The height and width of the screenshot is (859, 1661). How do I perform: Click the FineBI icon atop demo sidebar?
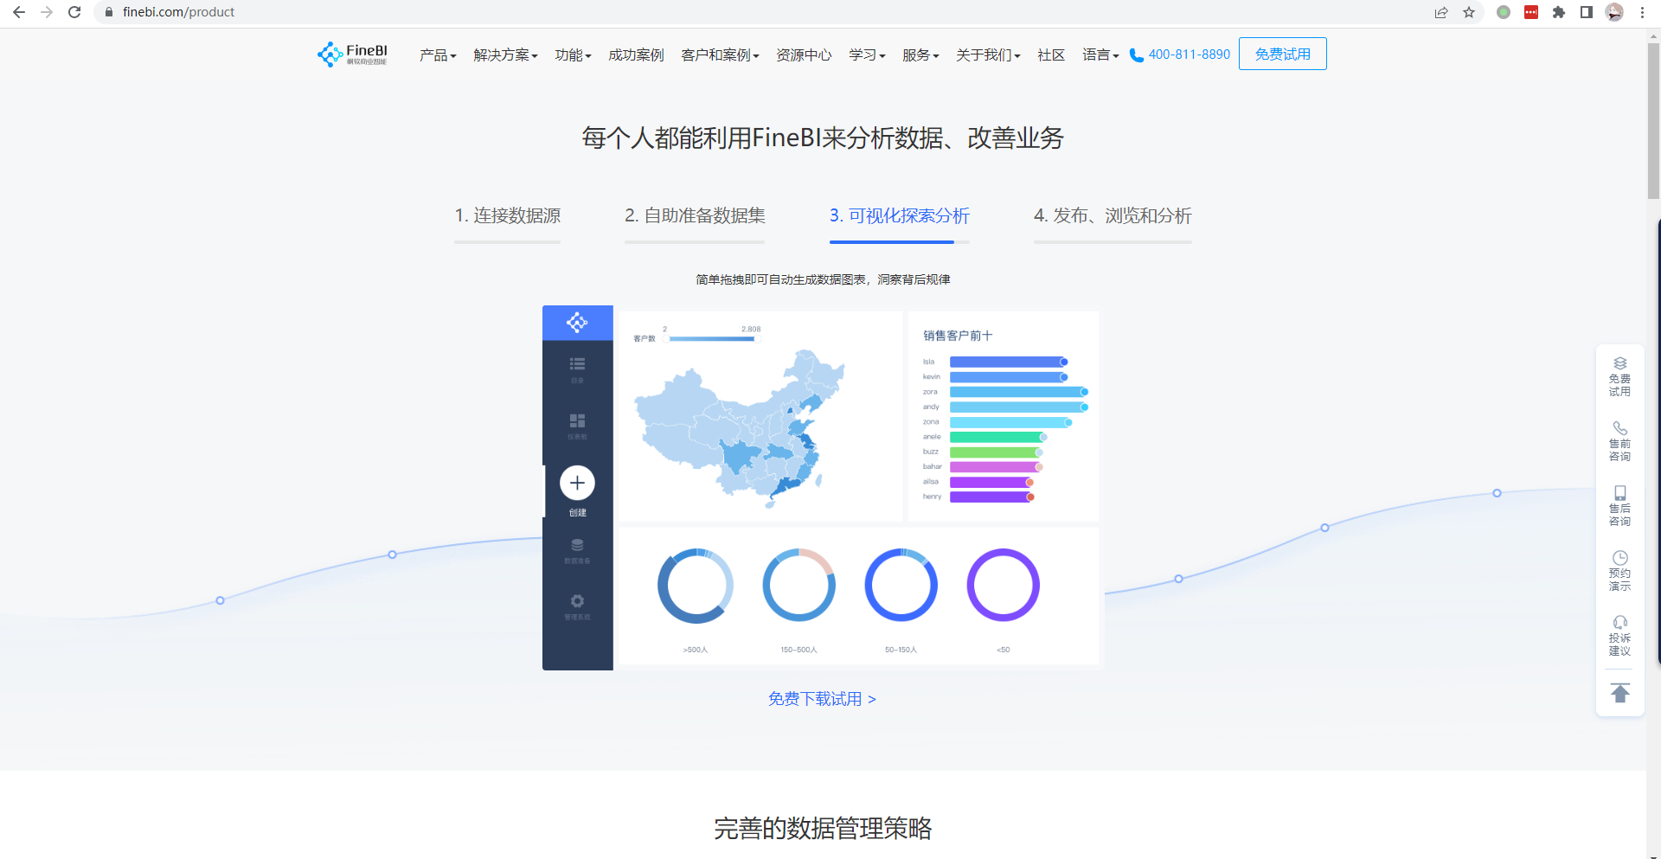(577, 323)
